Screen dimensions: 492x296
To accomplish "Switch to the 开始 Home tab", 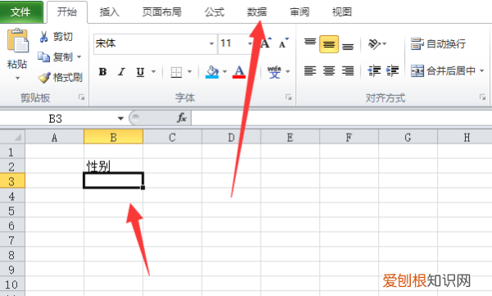I will [x=67, y=12].
